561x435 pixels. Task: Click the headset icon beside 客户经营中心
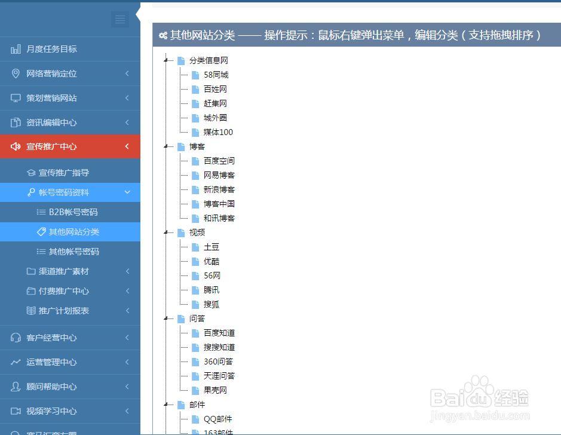16,338
